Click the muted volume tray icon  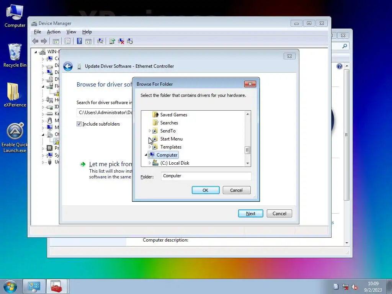[354, 287]
